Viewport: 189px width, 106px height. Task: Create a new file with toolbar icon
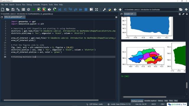(x=3, y=9)
